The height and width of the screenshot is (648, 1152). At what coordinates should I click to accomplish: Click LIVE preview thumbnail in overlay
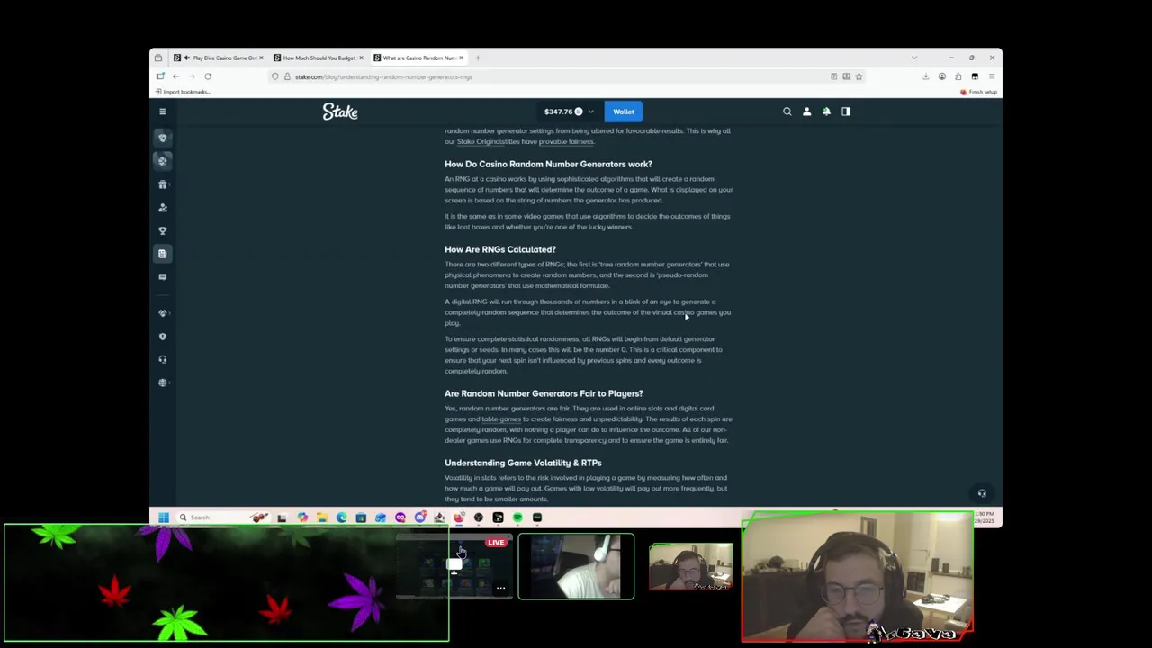pyautogui.click(x=454, y=566)
